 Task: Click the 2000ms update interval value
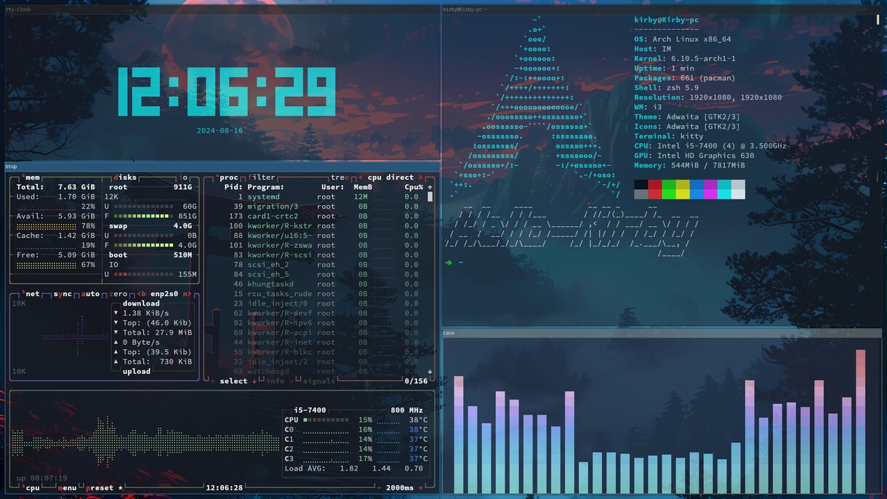(x=400, y=487)
